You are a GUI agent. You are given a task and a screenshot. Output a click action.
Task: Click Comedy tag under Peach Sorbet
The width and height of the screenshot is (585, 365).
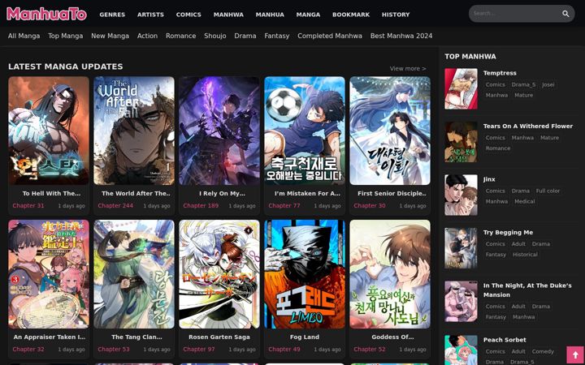click(543, 351)
